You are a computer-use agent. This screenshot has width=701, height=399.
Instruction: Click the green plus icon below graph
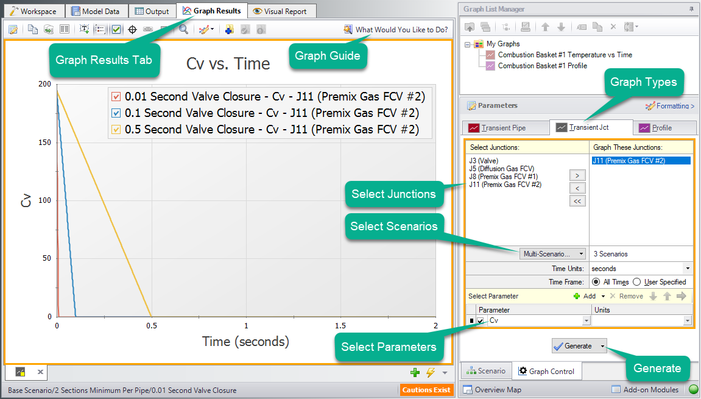(415, 372)
